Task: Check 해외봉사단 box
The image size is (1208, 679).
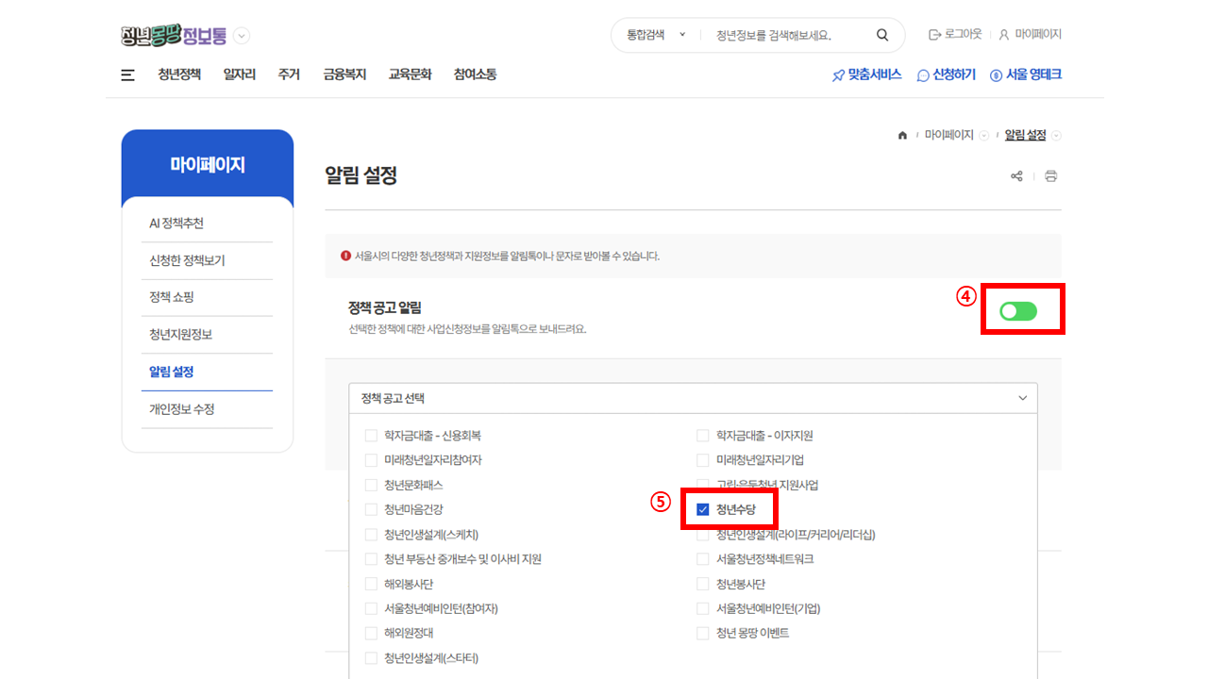Action: pyautogui.click(x=371, y=584)
